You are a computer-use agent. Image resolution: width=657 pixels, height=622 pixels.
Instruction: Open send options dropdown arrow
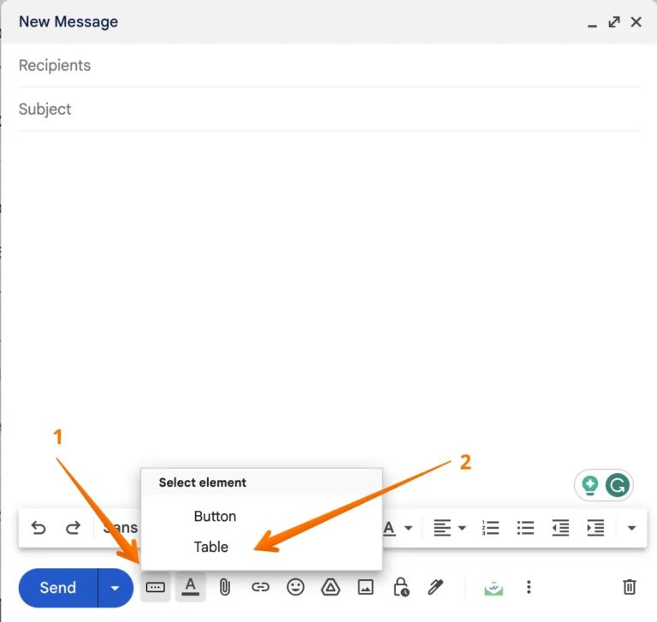(115, 588)
